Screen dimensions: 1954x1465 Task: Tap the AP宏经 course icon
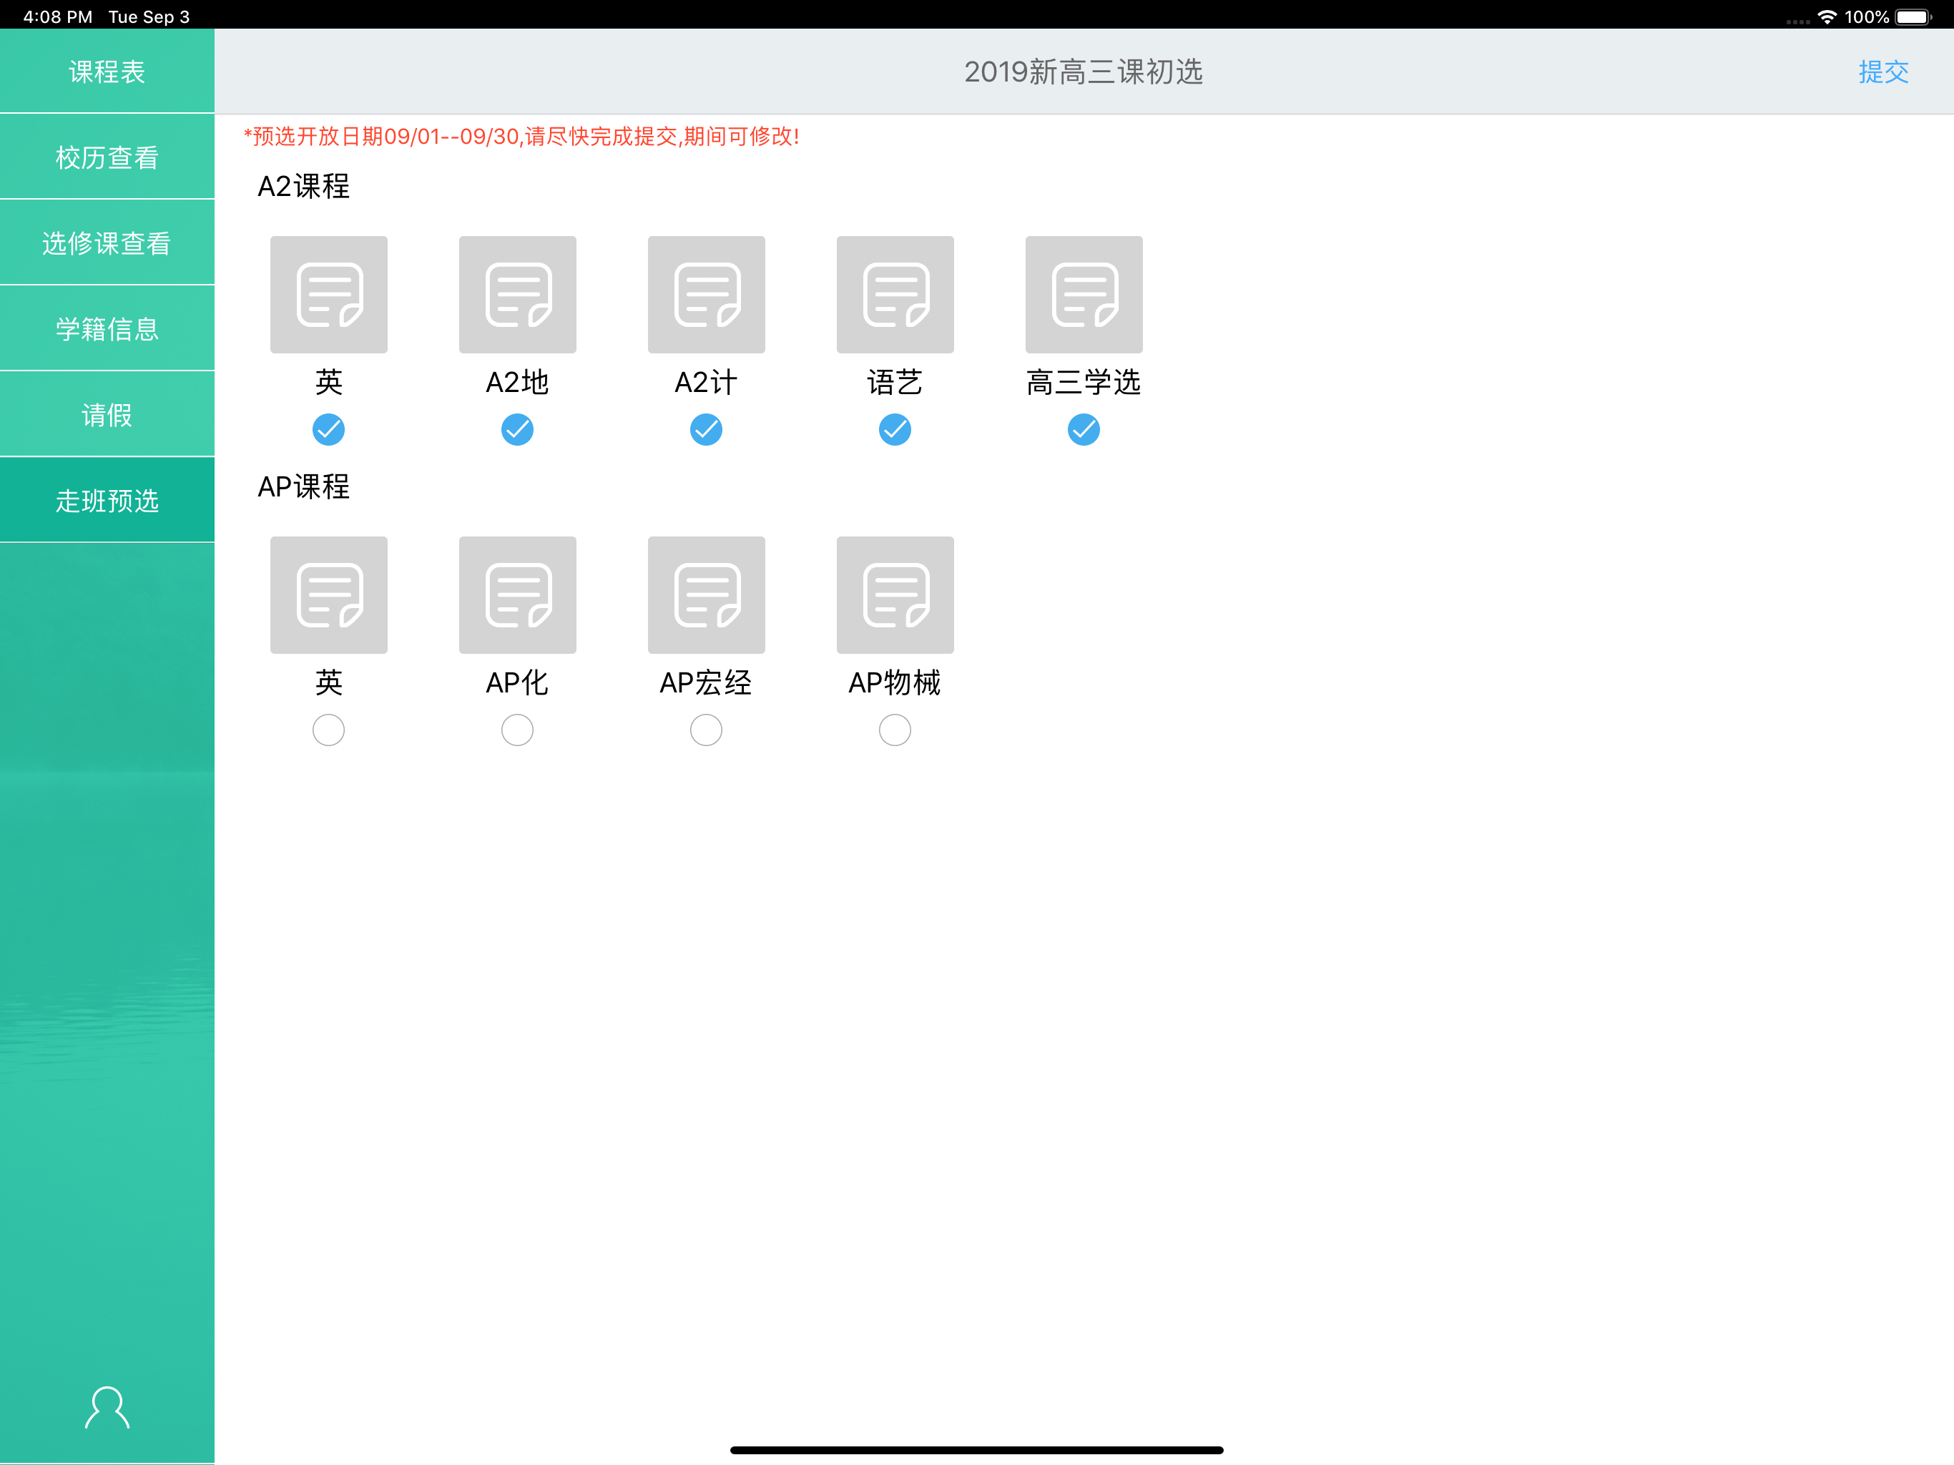(707, 594)
